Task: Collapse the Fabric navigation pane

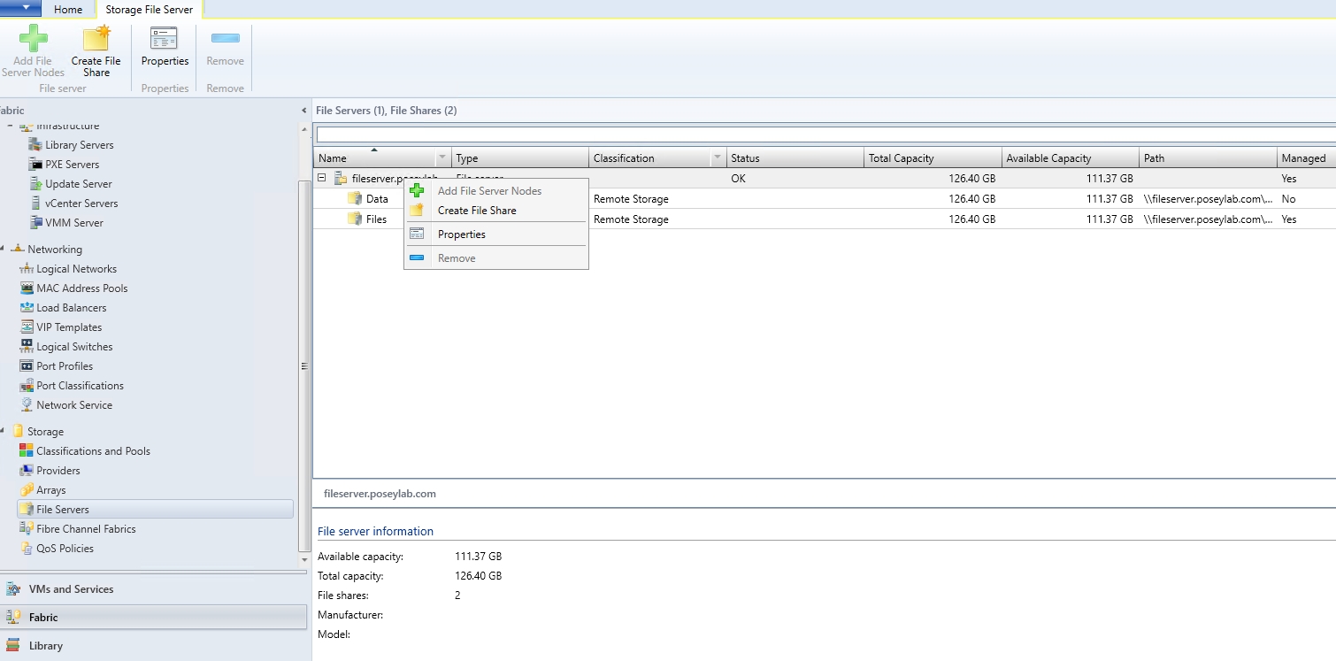Action: (304, 110)
